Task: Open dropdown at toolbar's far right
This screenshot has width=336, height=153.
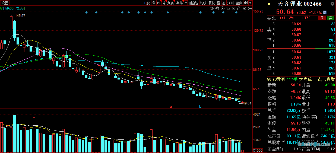Action: click(250, 3)
